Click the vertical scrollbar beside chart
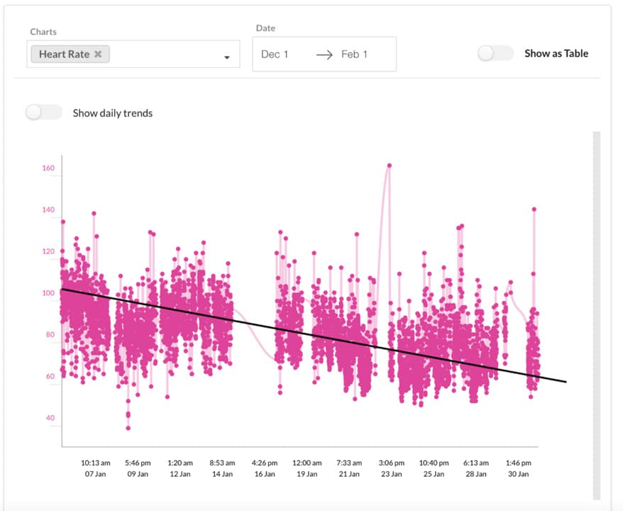The height and width of the screenshot is (511, 623). coord(596,316)
